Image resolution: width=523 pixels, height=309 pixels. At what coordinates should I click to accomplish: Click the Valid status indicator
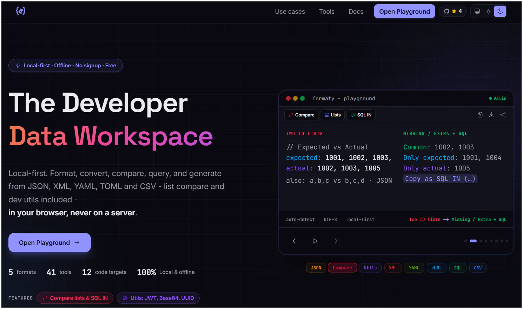coord(498,99)
